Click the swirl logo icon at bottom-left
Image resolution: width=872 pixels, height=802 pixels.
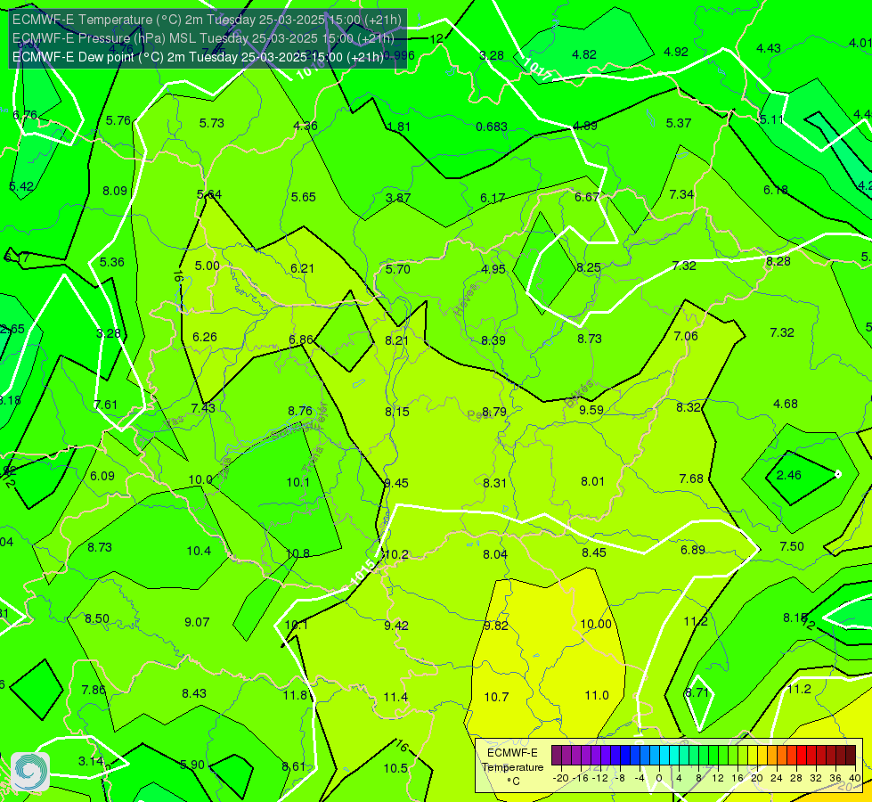point(30,772)
